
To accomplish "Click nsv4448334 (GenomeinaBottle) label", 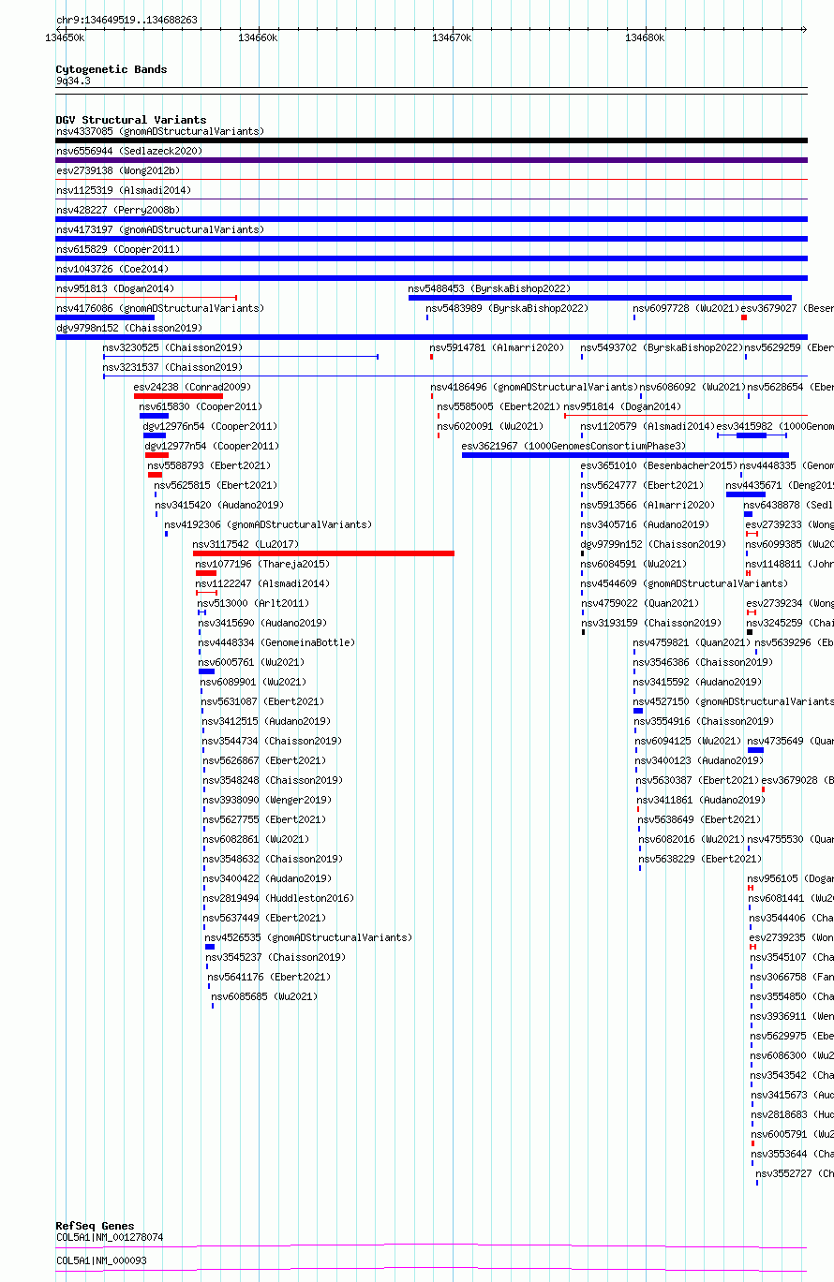I will [276, 642].
